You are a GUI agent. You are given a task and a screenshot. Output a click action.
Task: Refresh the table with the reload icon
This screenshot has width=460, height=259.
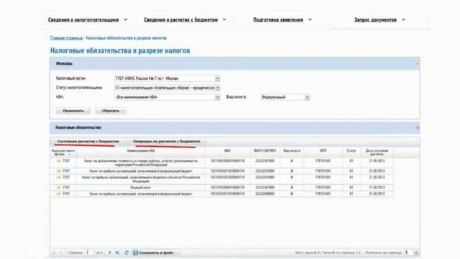[x=126, y=253]
